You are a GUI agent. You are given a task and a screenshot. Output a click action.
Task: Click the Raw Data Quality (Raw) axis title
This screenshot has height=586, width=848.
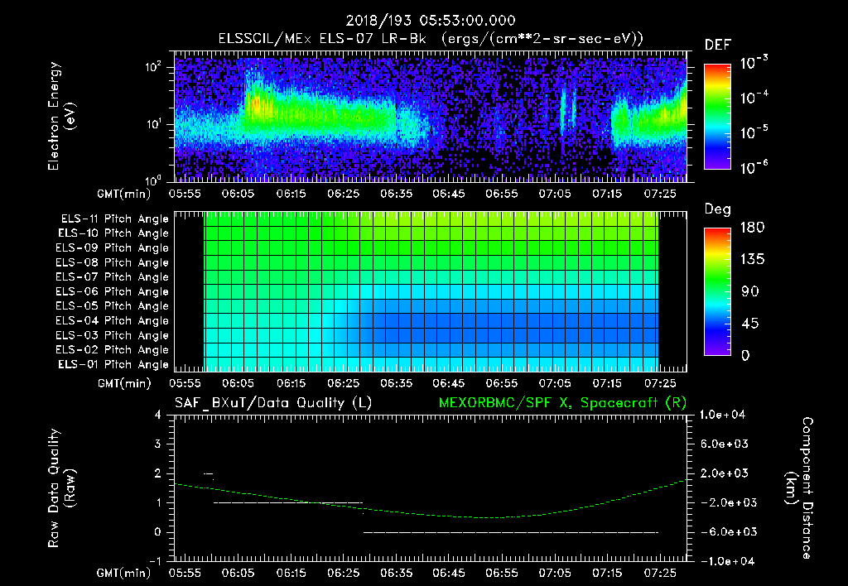pyautogui.click(x=61, y=488)
